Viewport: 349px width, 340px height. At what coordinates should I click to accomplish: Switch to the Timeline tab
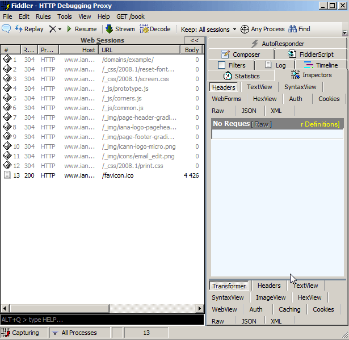pos(321,65)
